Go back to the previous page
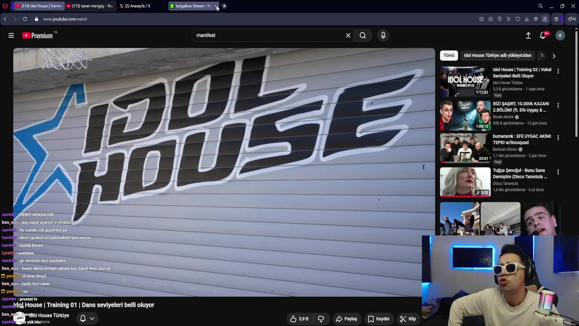This screenshot has height=326, width=579. 5,19
